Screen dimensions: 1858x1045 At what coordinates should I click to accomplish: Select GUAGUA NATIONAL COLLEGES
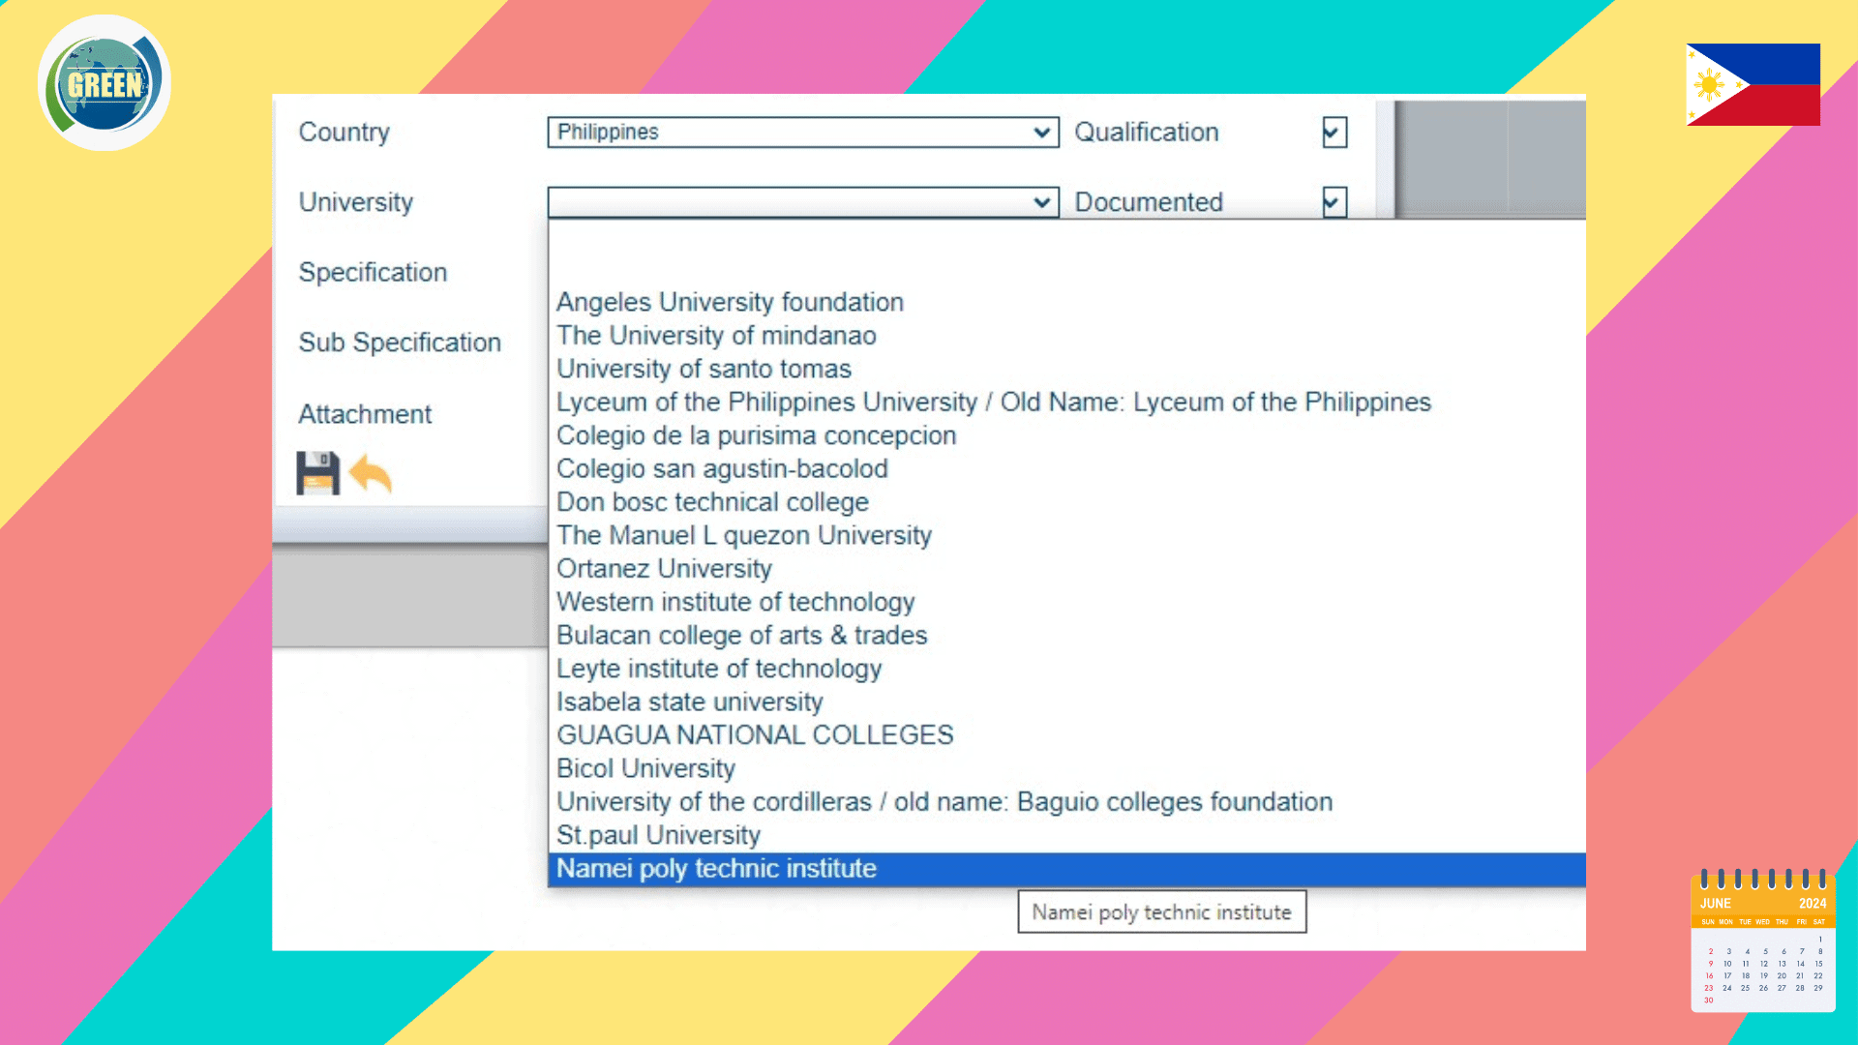click(x=755, y=734)
